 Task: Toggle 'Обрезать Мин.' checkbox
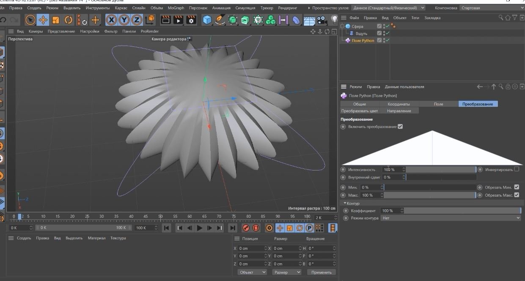coord(517,187)
